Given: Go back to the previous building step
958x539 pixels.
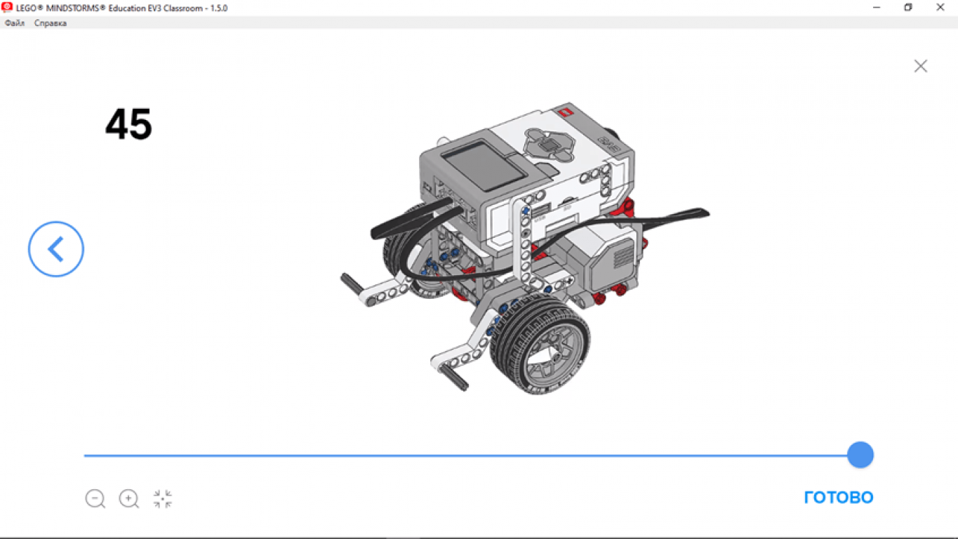Looking at the screenshot, I should click(x=56, y=249).
